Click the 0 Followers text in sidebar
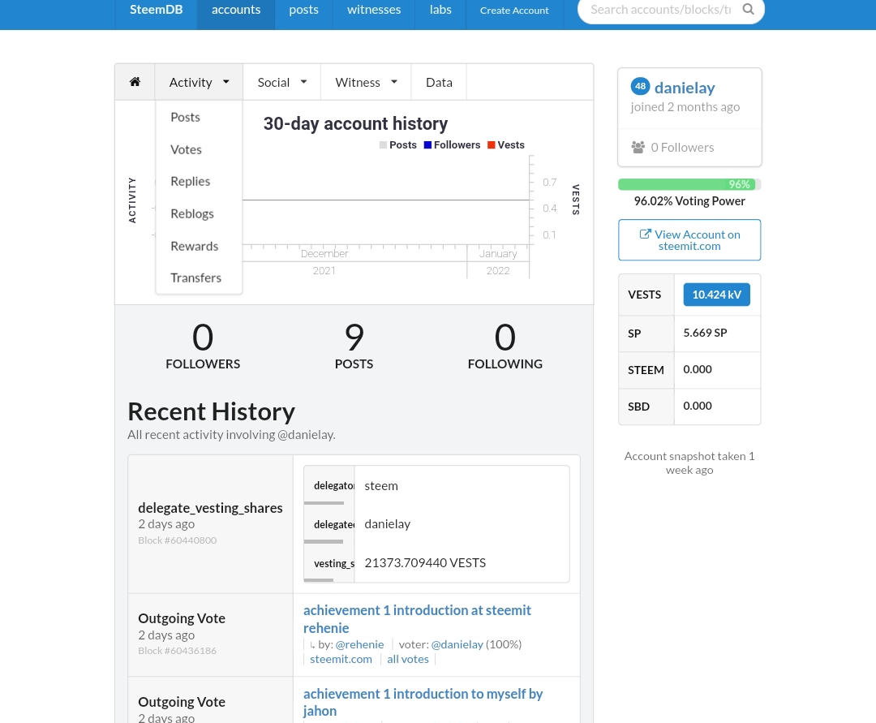The image size is (876, 723). click(682, 148)
